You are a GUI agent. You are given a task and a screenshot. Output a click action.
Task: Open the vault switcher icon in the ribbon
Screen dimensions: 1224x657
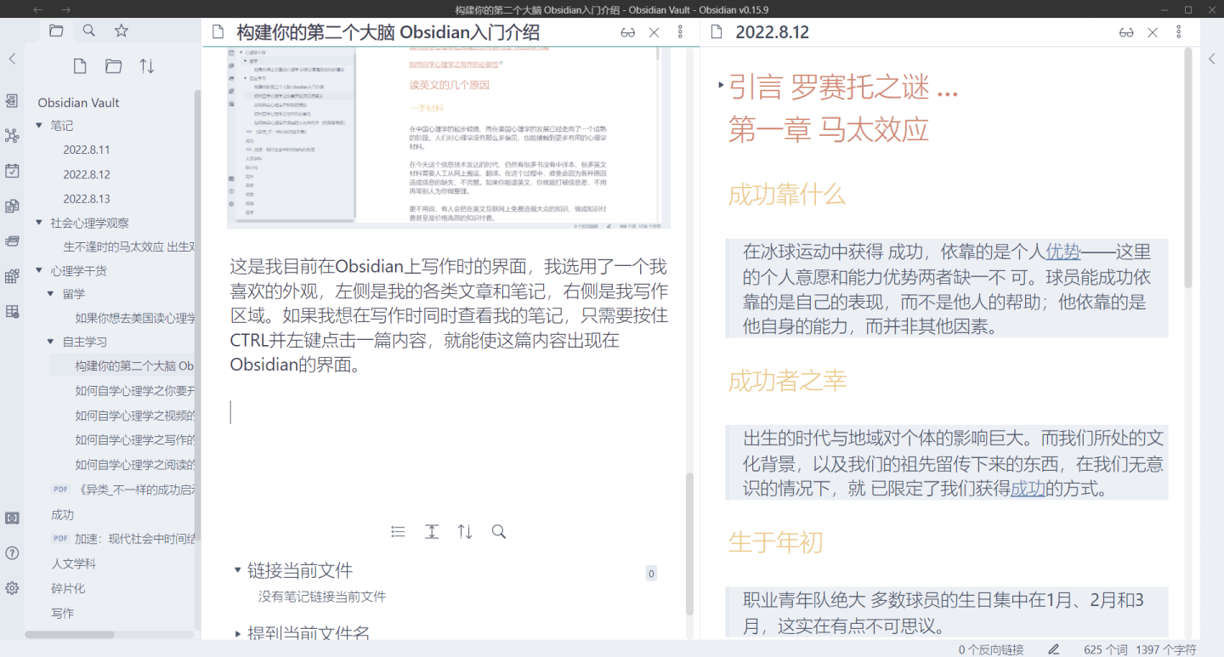pyautogui.click(x=12, y=518)
